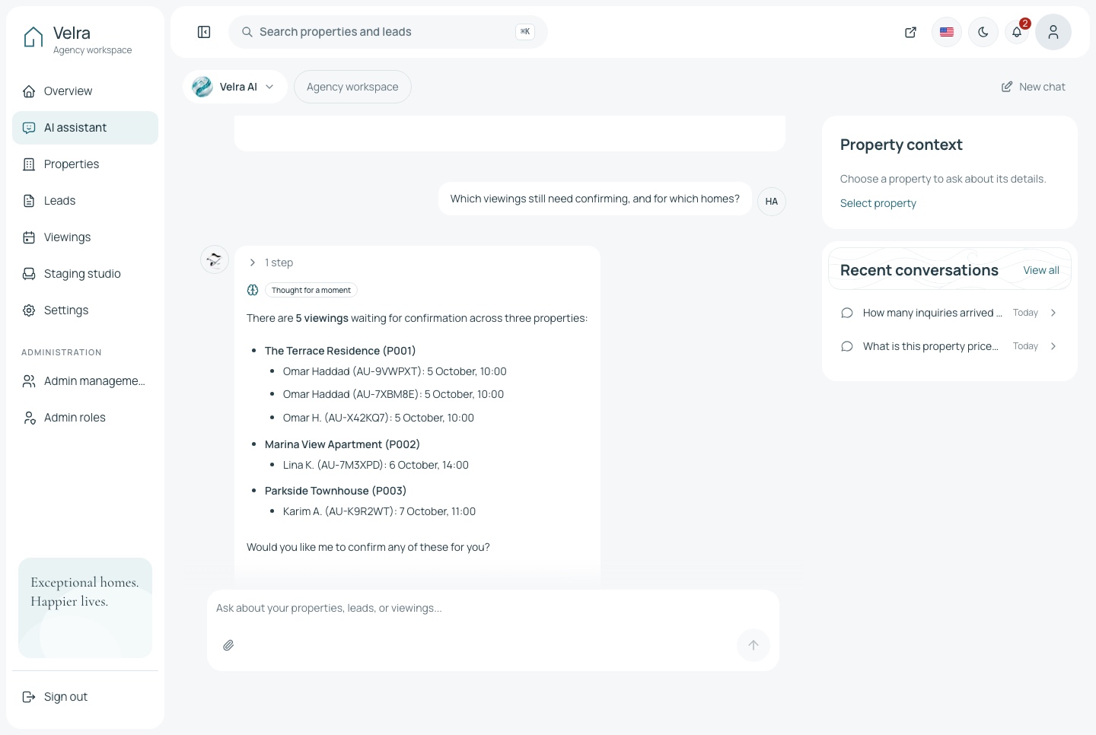This screenshot has width=1096, height=735.
Task: Open inquiries conversation chevron arrow
Action: tap(1053, 313)
